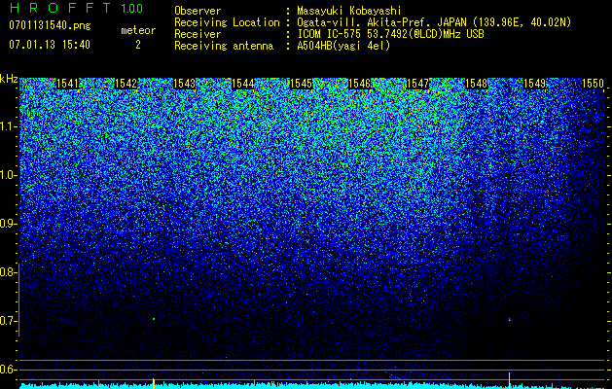The height and width of the screenshot is (389, 612).
Task: Click the red meteor echo dot near 1548
Action: click(x=509, y=319)
